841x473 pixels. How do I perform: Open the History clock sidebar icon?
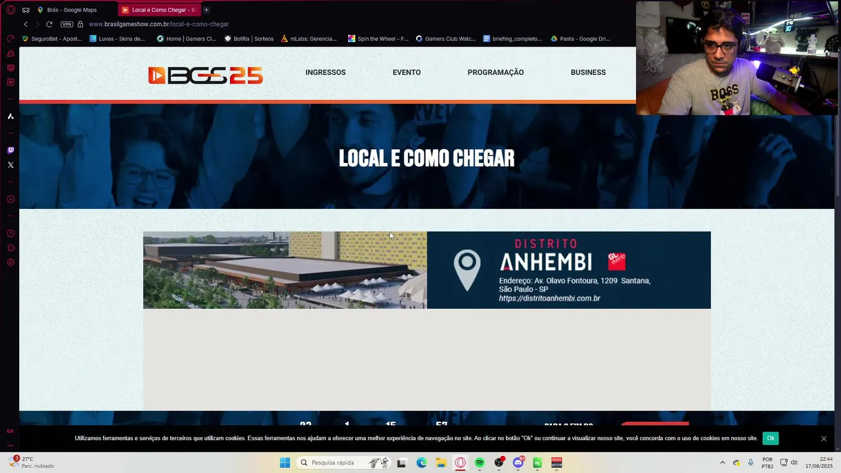point(11,233)
